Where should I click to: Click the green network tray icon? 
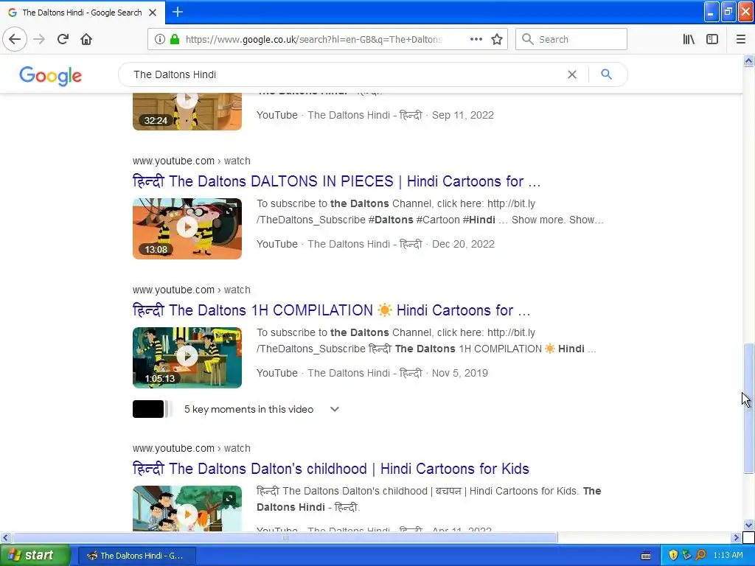(686, 556)
